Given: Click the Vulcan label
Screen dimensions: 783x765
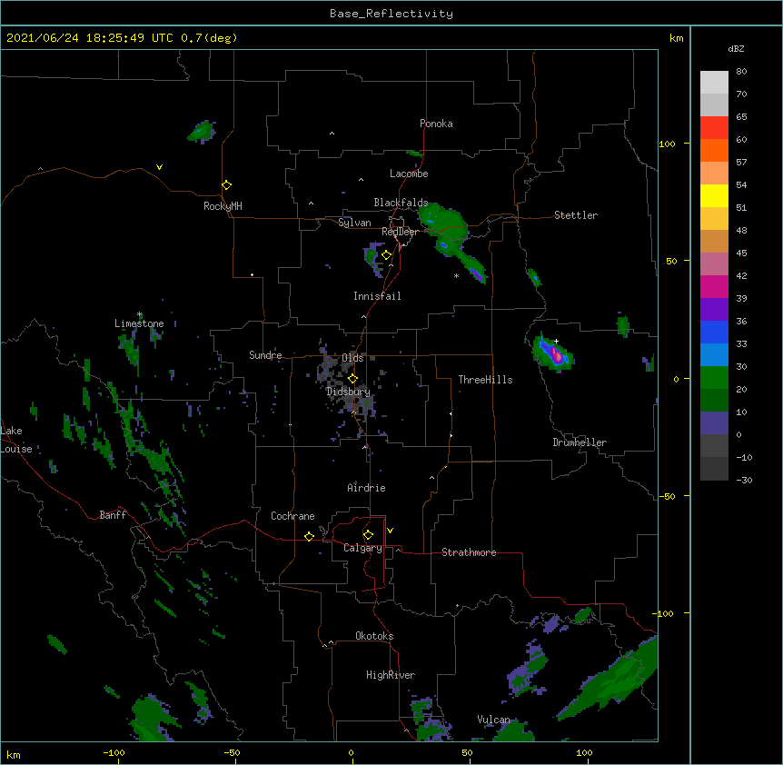Looking at the screenshot, I should click(x=493, y=720).
